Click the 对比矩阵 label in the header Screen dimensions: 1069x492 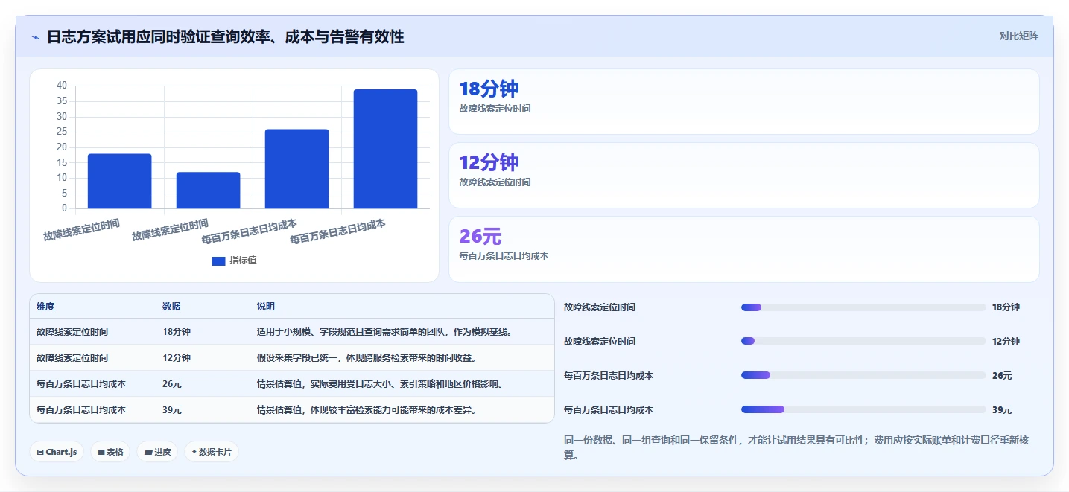pyautogui.click(x=1019, y=36)
